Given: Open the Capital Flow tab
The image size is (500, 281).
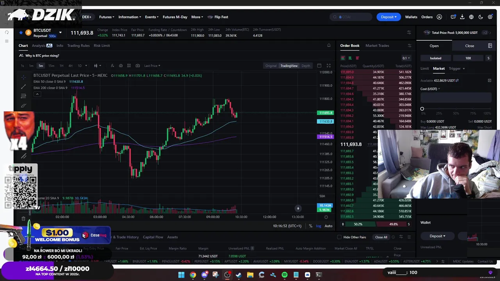Looking at the screenshot, I should tap(153, 237).
